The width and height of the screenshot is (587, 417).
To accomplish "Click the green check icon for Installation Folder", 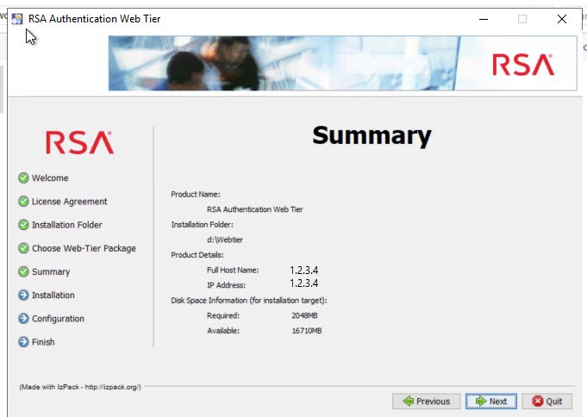I will pyautogui.click(x=23, y=225).
